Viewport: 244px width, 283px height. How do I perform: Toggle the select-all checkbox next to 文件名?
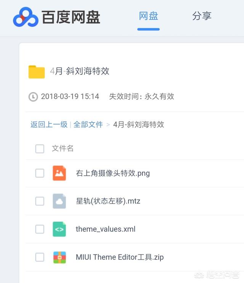40,149
